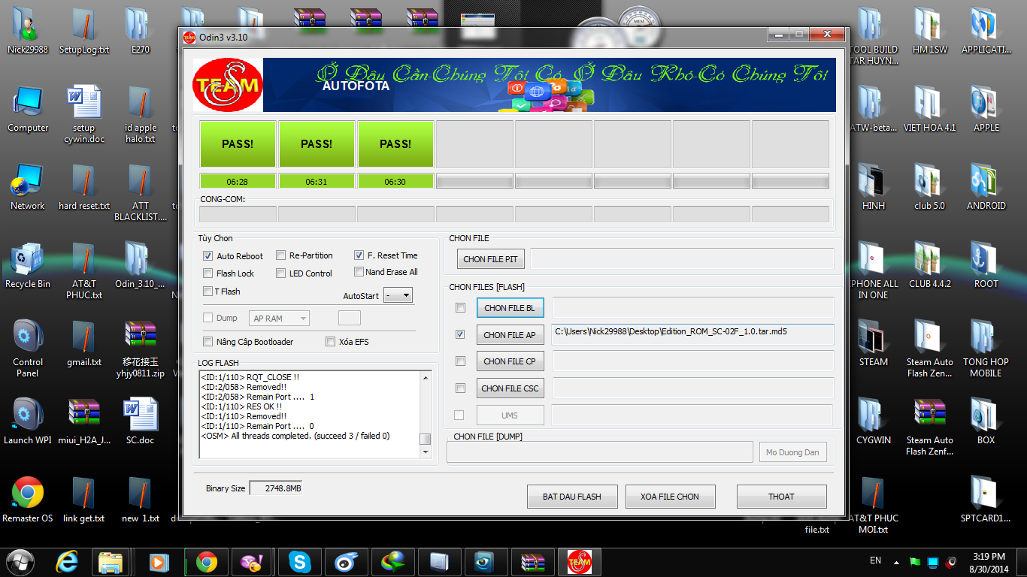Enable the LED Control checkbox

(281, 273)
